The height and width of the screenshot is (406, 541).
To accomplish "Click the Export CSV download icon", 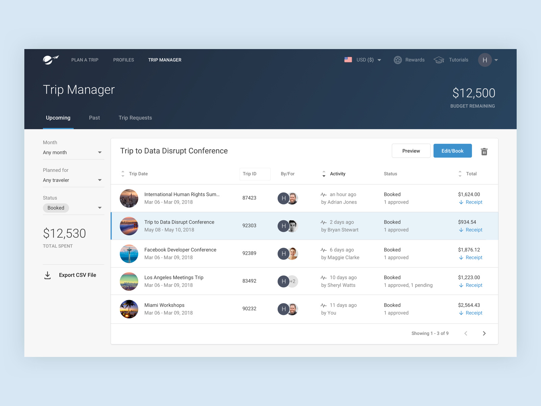I will (x=48, y=275).
